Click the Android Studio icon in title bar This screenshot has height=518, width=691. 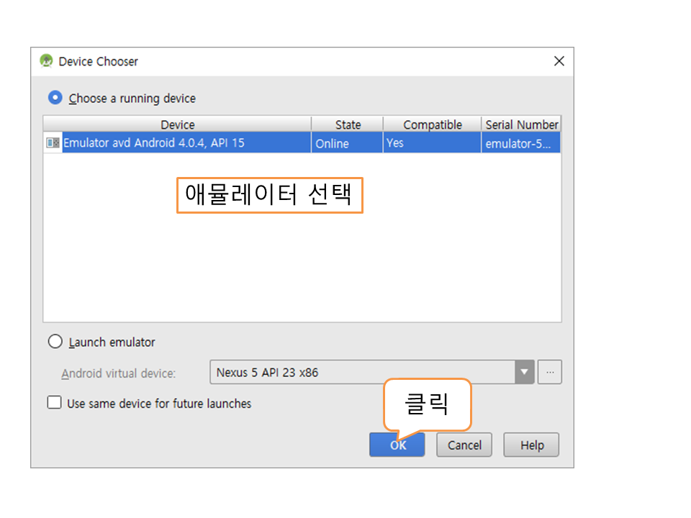point(47,61)
